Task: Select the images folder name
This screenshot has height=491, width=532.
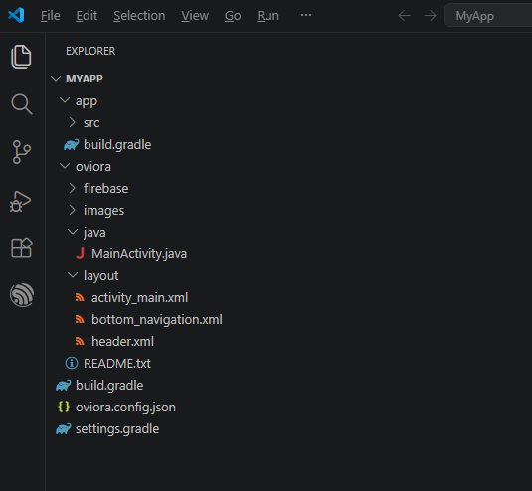Action: click(103, 211)
